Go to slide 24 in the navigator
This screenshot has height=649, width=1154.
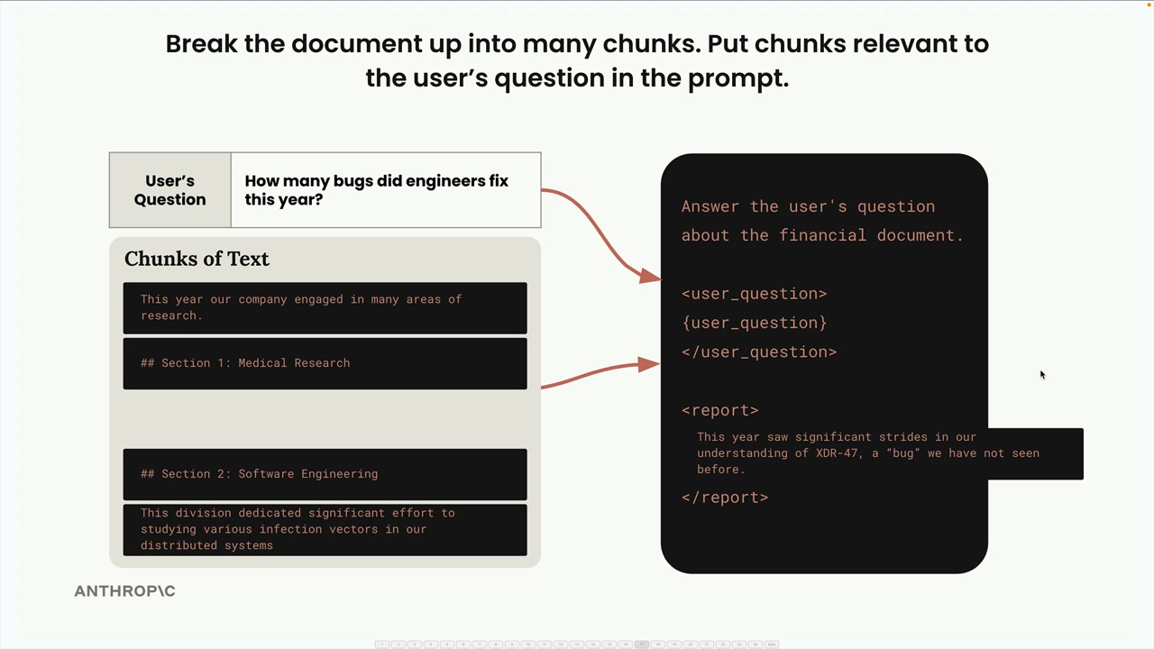pos(755,644)
